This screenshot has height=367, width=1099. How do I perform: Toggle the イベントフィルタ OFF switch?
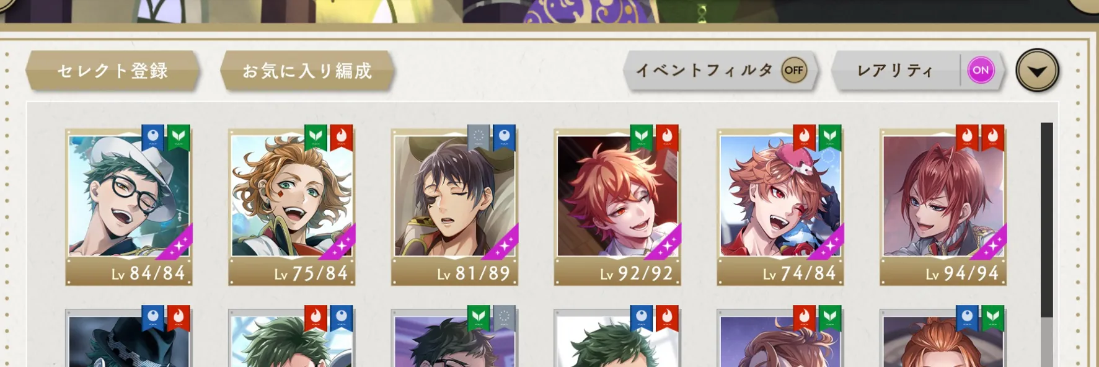click(x=794, y=71)
